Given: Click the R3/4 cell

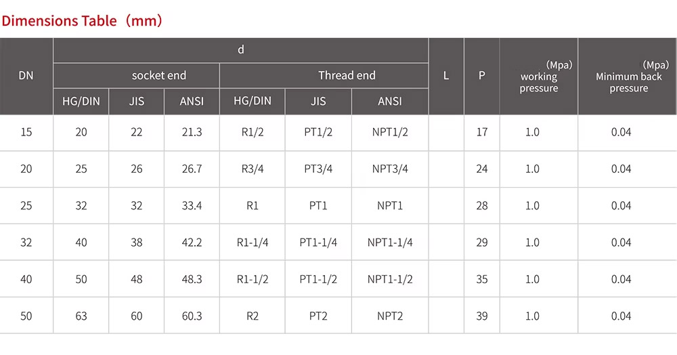Looking at the screenshot, I should pyautogui.click(x=253, y=169).
